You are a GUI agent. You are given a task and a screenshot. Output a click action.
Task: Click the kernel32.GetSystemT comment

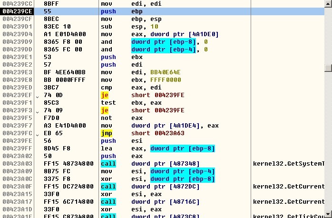pos(289,164)
